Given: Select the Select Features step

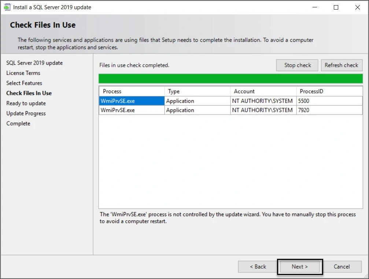Looking at the screenshot, I should point(24,83).
